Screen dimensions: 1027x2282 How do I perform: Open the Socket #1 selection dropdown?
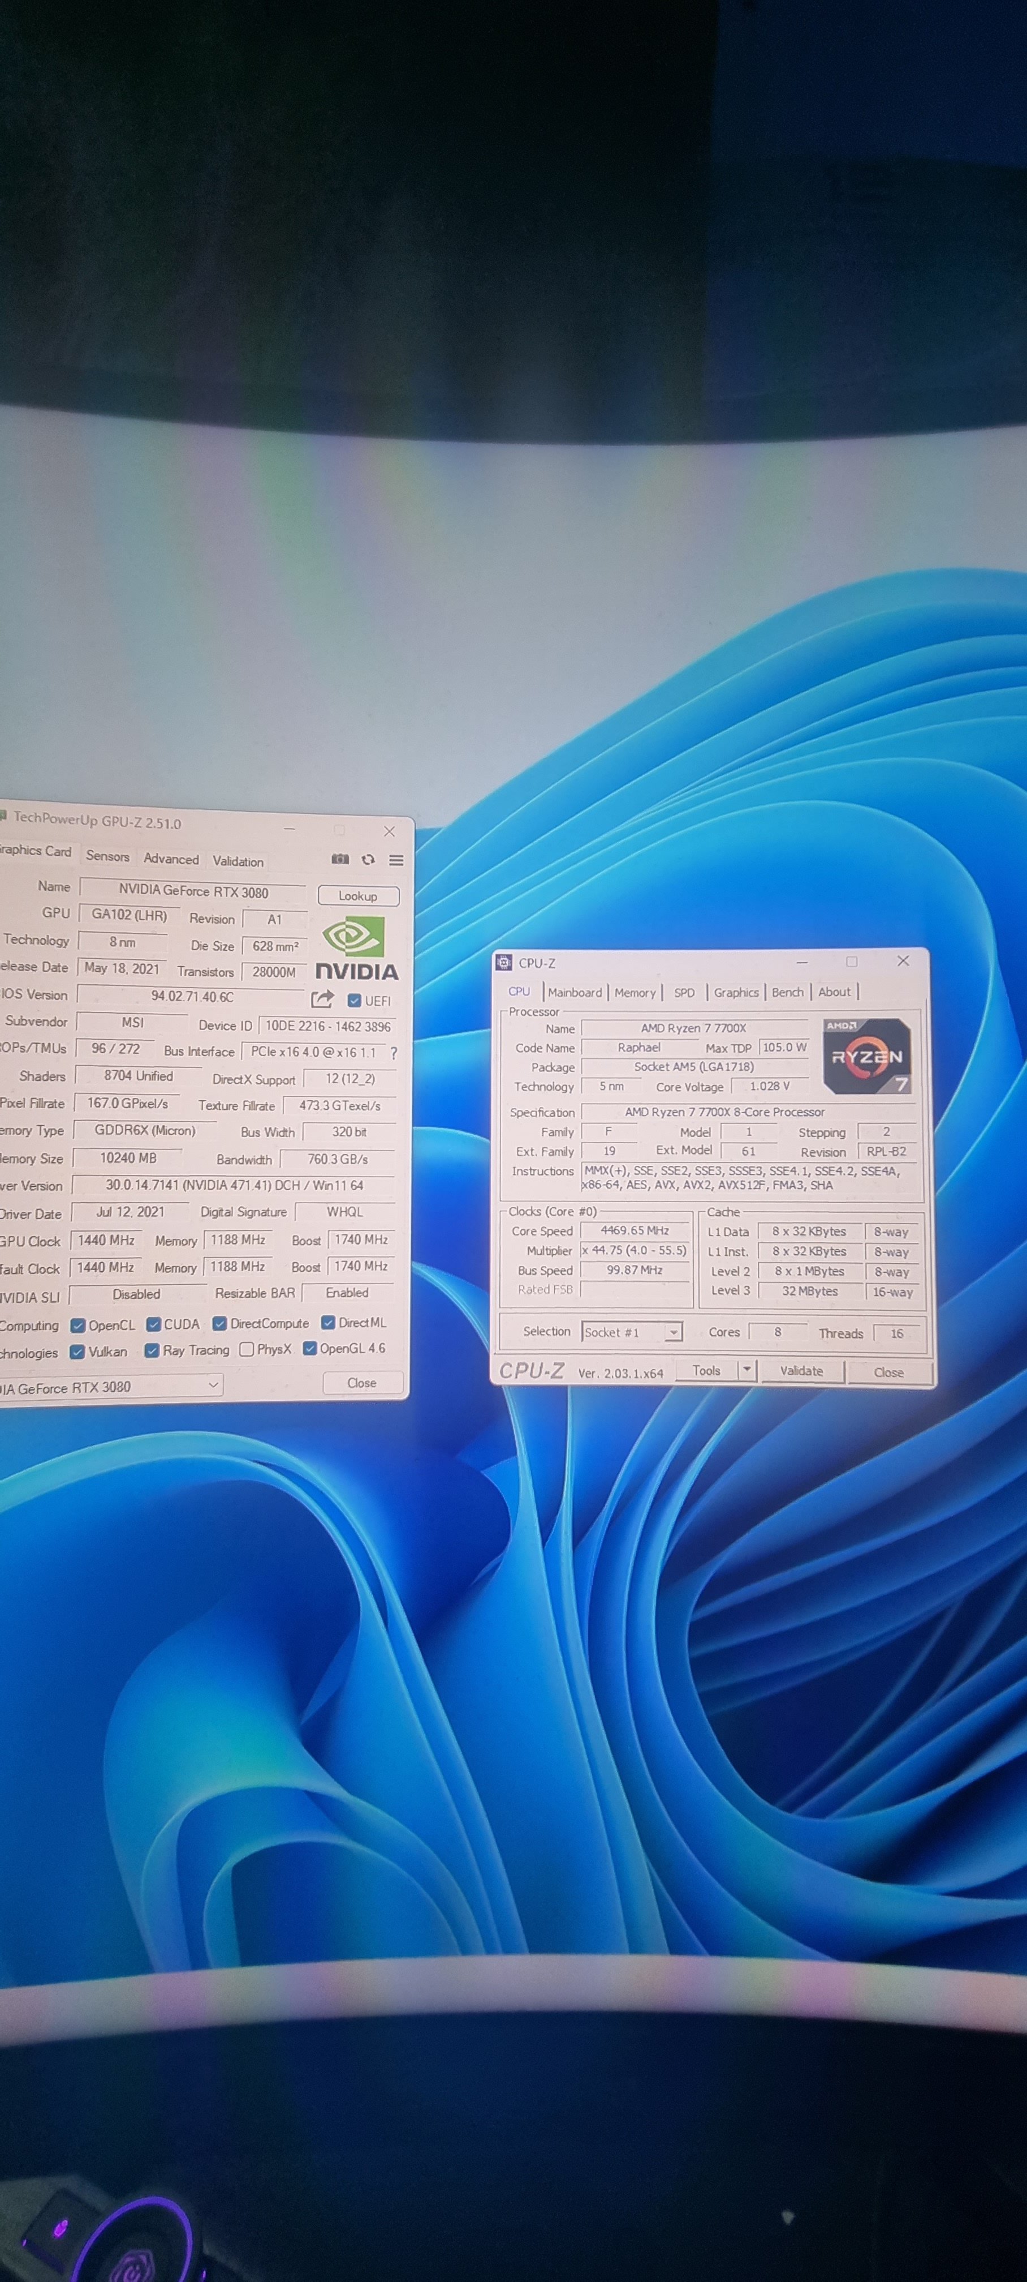tap(631, 1332)
